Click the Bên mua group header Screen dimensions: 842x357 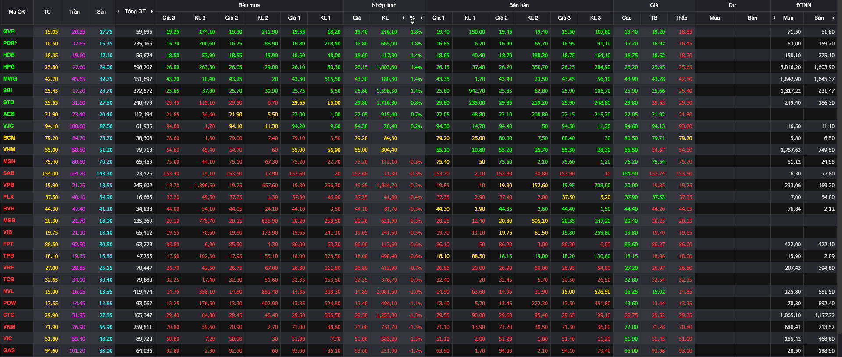point(249,5)
